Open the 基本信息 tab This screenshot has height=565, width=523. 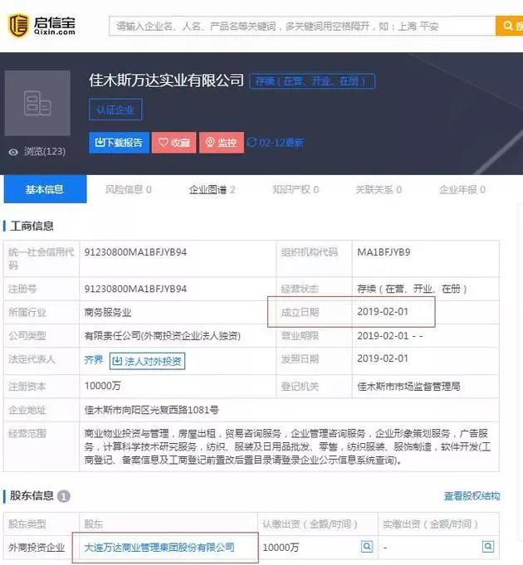click(45, 189)
